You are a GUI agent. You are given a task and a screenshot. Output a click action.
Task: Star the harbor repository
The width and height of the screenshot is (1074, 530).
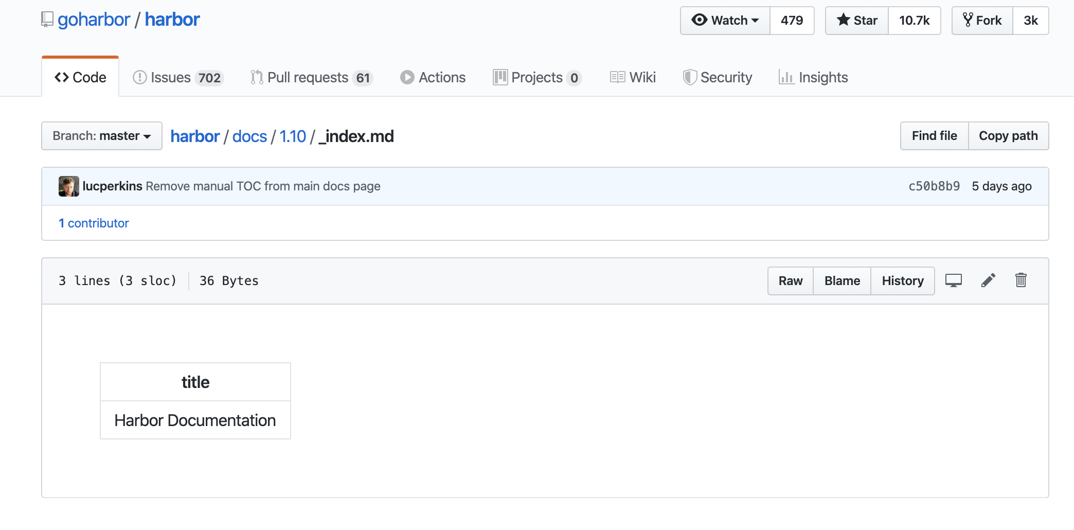856,20
